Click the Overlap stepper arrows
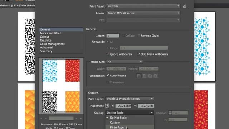229x129 pixels. 170,113
